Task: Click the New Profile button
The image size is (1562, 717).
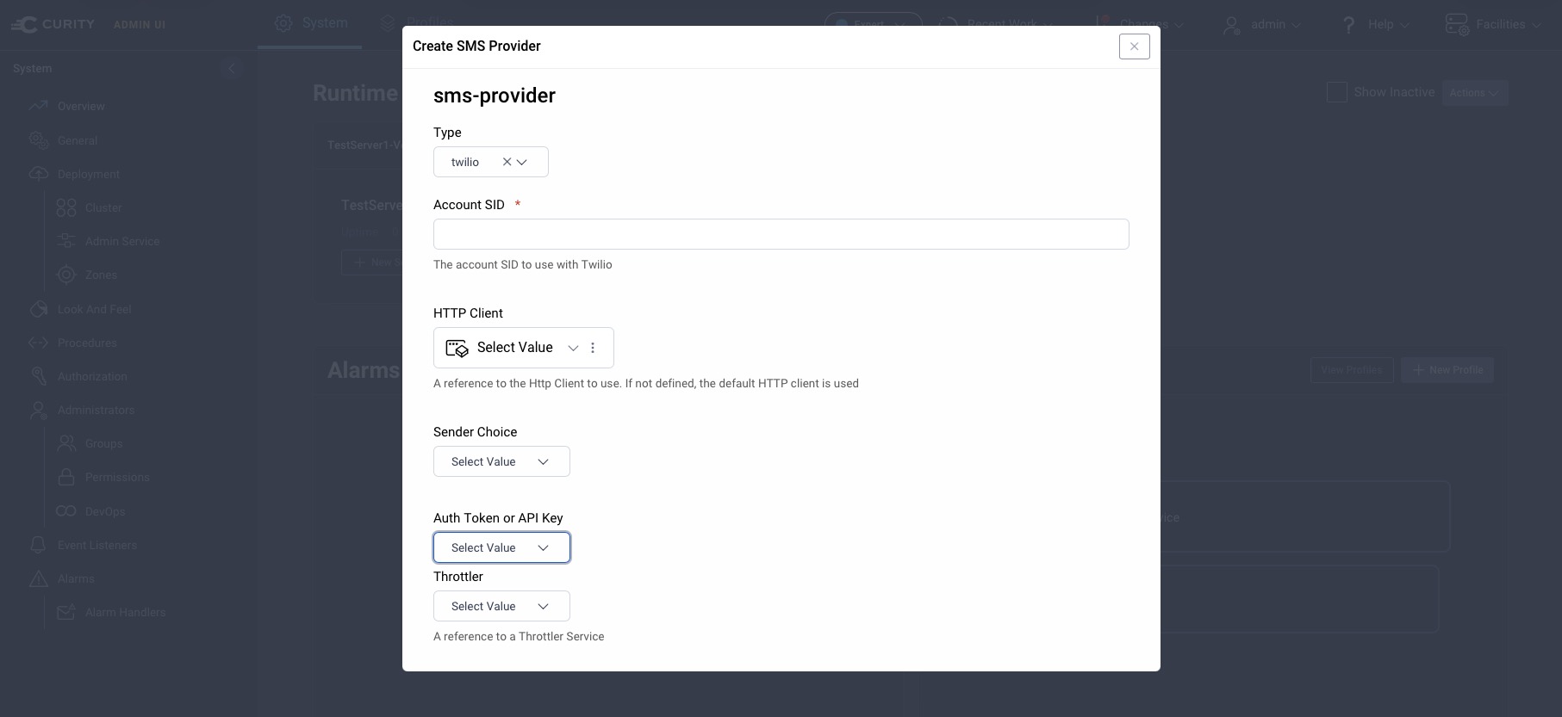Action: click(1447, 370)
